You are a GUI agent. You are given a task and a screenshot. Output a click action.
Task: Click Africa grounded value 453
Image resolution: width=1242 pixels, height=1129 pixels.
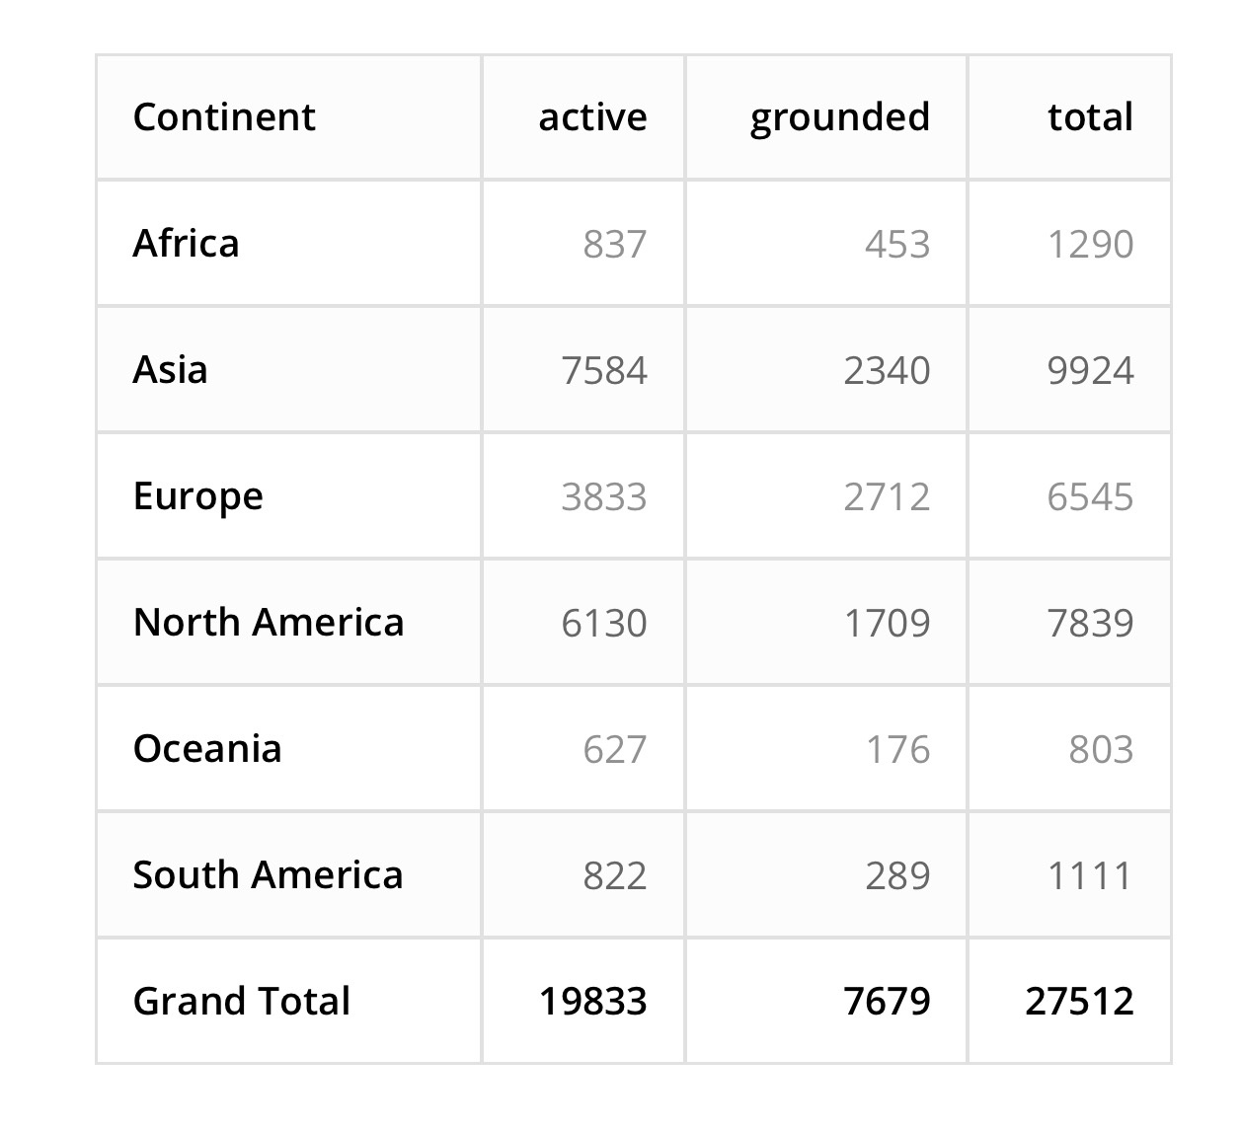click(x=897, y=245)
